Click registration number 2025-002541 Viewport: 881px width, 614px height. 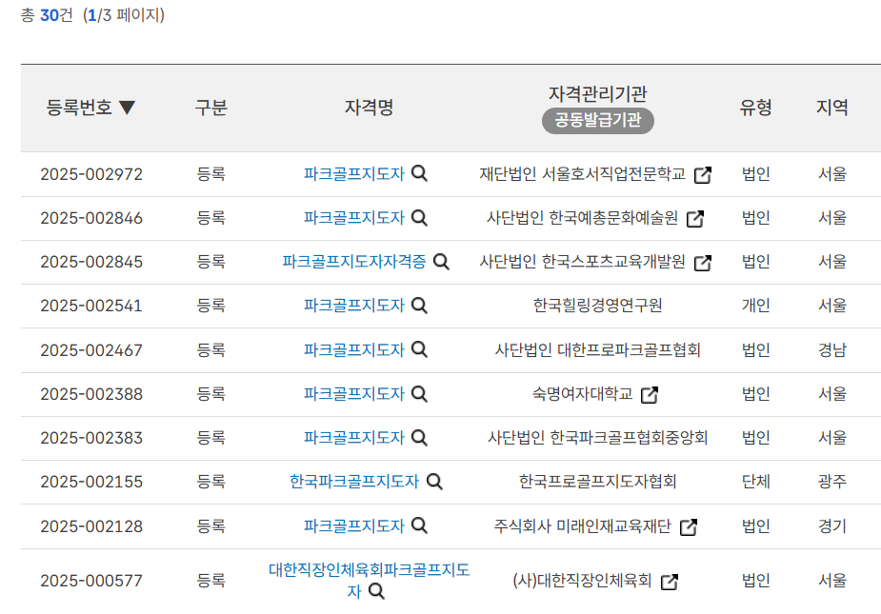91,306
